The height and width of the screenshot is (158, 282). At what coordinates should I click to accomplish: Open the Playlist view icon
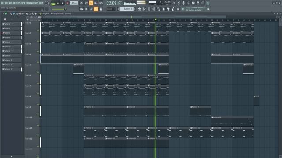[x=139, y=9]
